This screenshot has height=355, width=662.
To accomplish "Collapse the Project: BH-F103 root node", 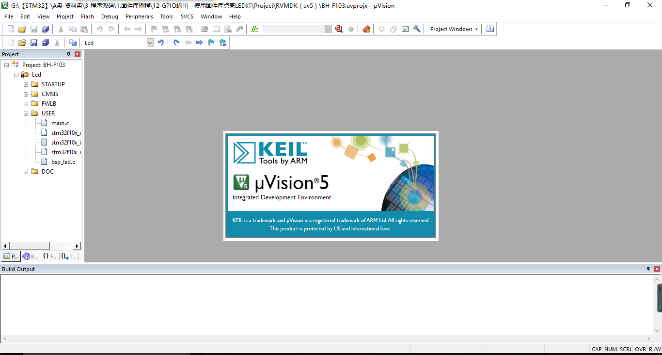I will tap(7, 65).
